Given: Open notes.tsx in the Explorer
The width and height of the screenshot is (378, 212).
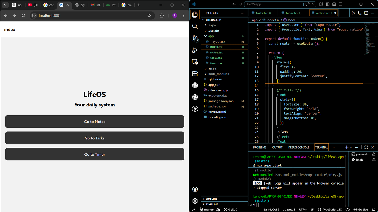Looking at the screenshot, I should pos(216,52).
